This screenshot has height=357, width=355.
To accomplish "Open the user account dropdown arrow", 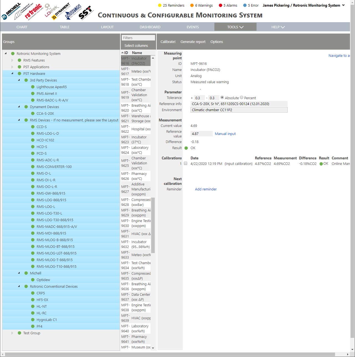I will click(x=343, y=5).
